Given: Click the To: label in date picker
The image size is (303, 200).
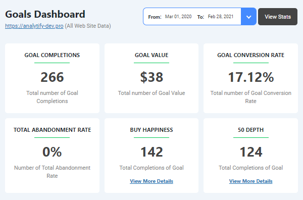Looking at the screenshot, I should pyautogui.click(x=200, y=17).
